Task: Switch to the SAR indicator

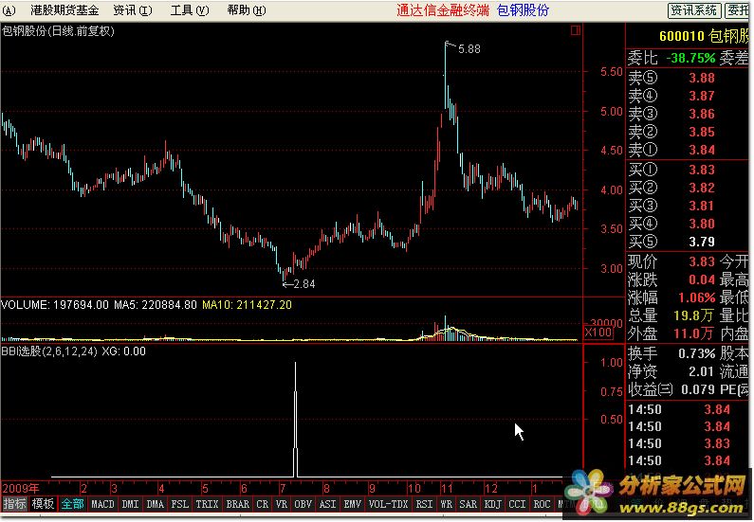Action: point(468,504)
